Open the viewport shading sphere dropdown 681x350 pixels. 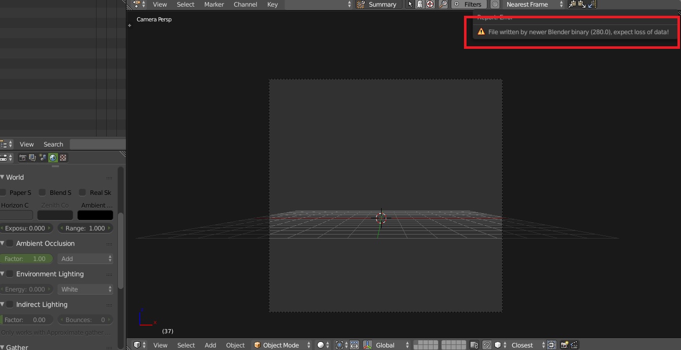click(323, 345)
